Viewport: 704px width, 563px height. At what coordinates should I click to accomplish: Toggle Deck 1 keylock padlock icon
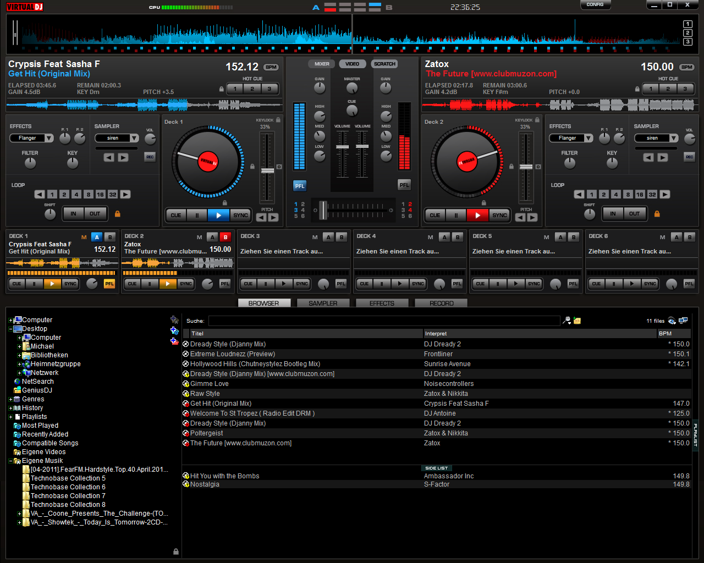click(278, 120)
